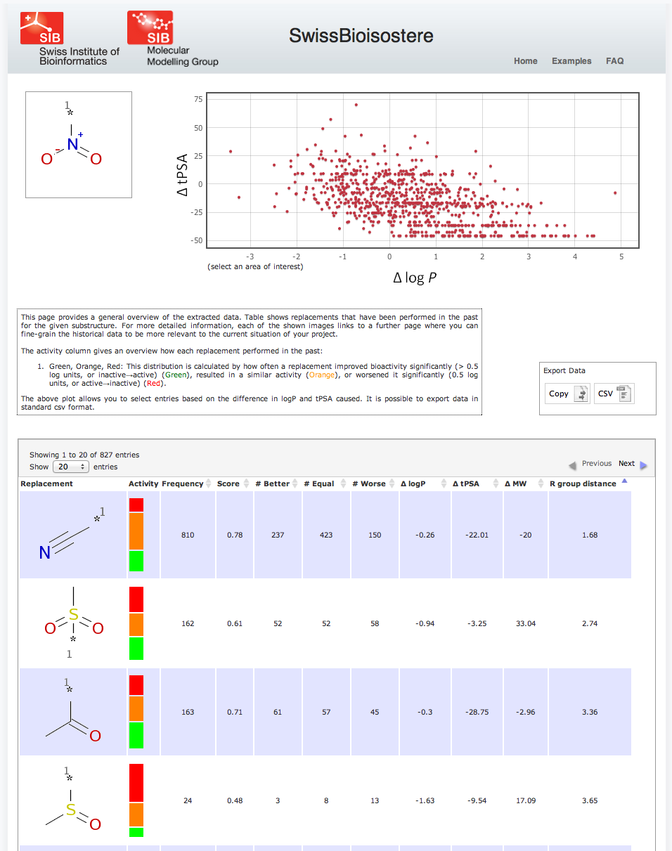Sort by R group distance column

[x=589, y=483]
